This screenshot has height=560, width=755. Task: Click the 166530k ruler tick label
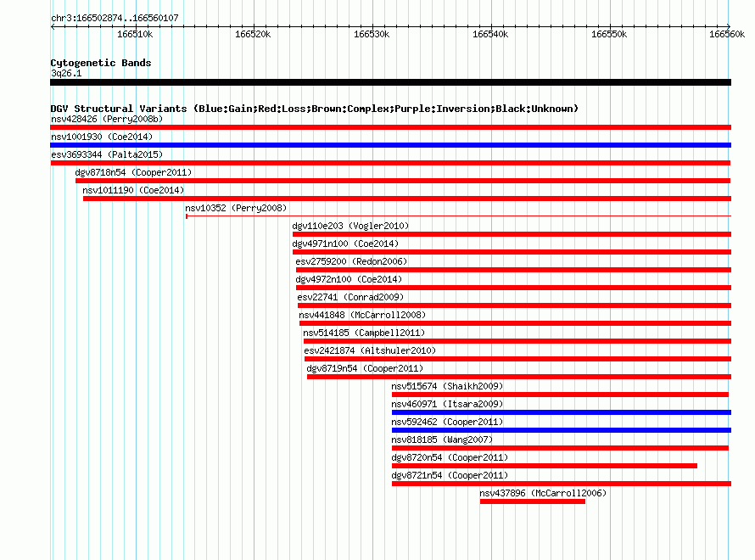[372, 34]
